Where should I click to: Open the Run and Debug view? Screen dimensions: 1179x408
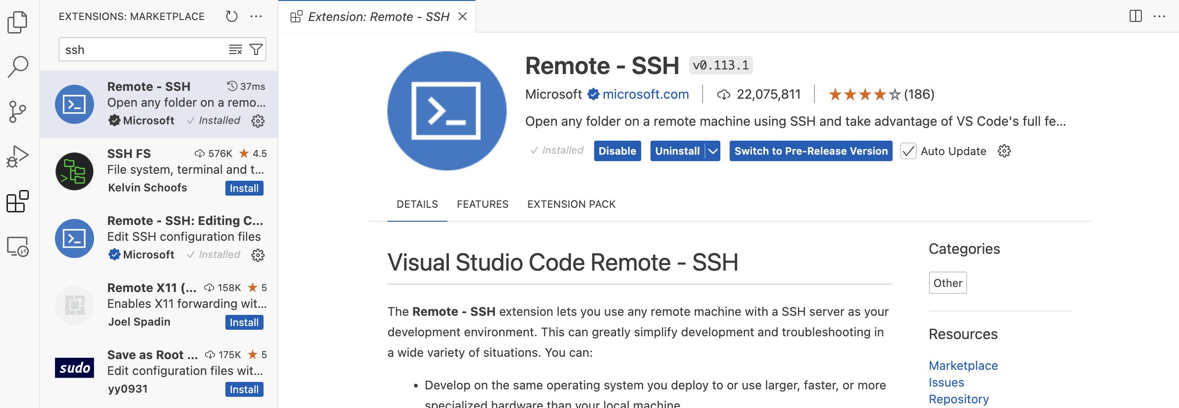(18, 156)
